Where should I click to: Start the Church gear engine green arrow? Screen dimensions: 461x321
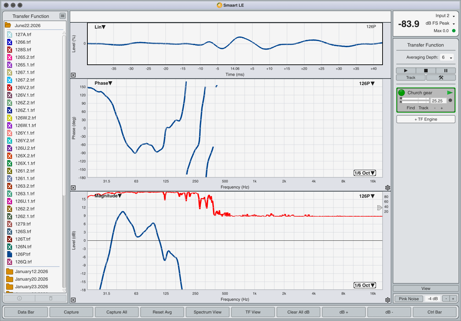(x=450, y=93)
